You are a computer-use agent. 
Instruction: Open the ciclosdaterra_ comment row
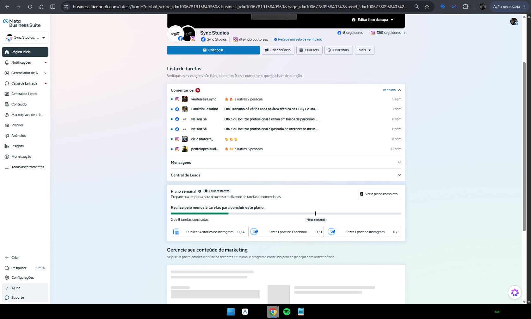(x=286, y=139)
